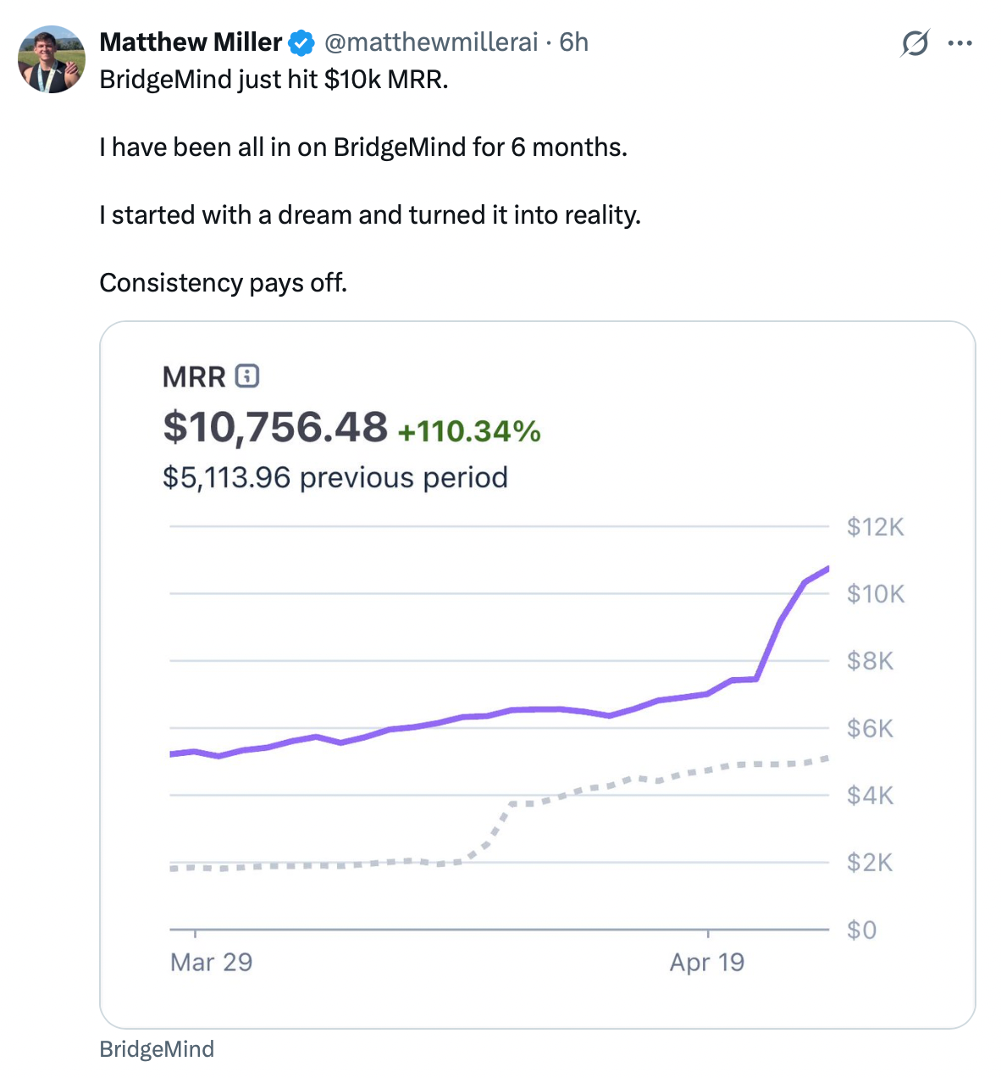Select the Apr 19 axis label
Image resolution: width=1001 pixels, height=1078 pixels.
pyautogui.click(x=706, y=962)
